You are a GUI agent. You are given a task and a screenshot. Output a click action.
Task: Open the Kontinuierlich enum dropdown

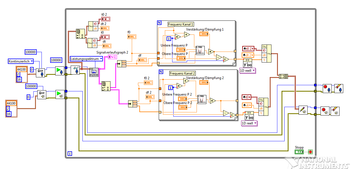[21, 61]
